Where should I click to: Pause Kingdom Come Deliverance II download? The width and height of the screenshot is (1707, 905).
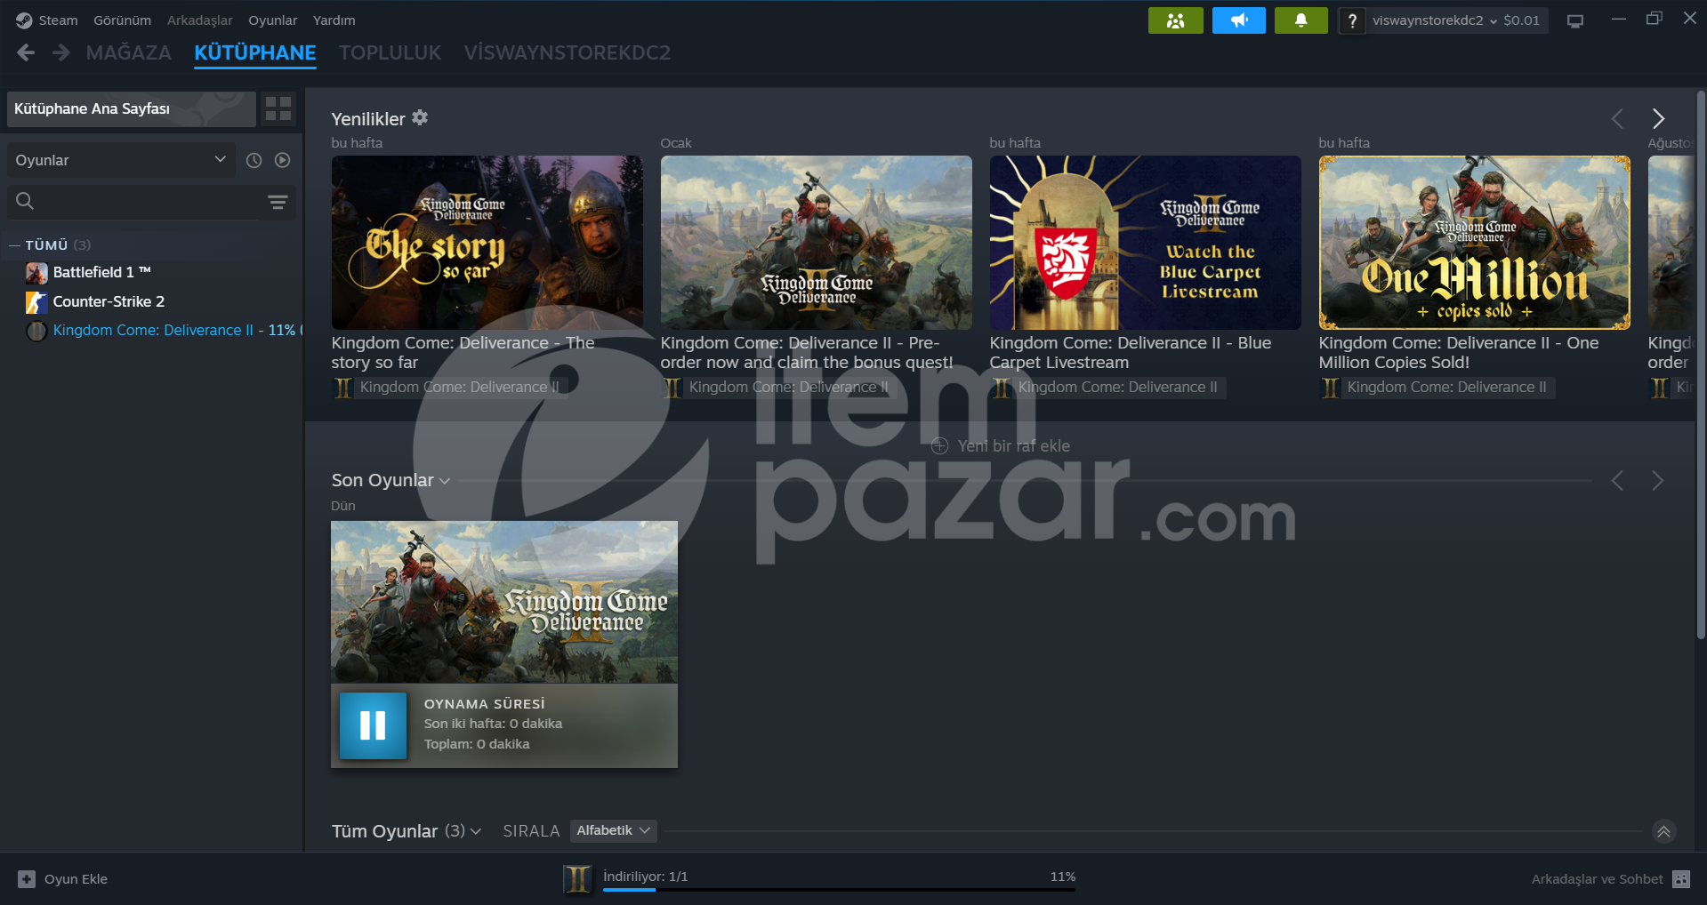click(x=373, y=725)
